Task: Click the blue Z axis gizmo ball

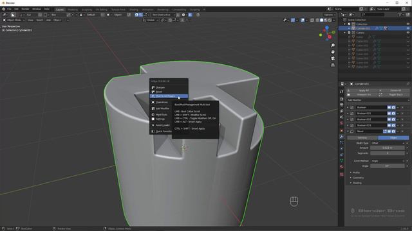Action: pos(327,27)
